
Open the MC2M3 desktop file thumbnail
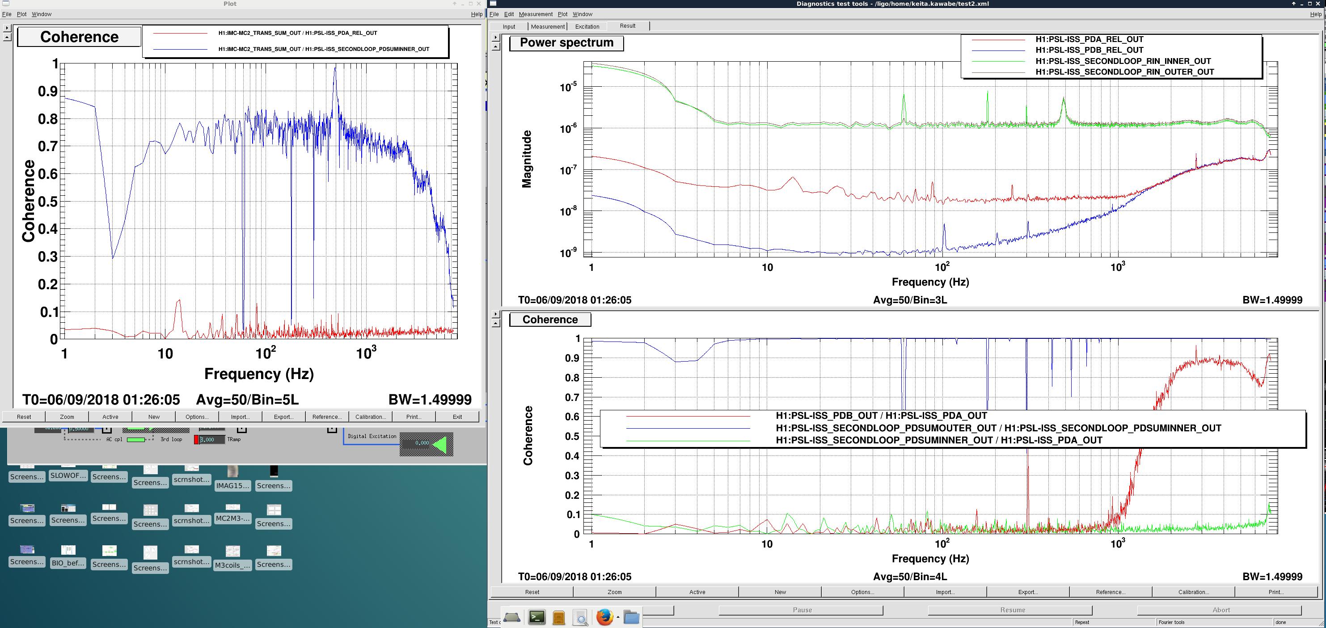click(x=232, y=513)
